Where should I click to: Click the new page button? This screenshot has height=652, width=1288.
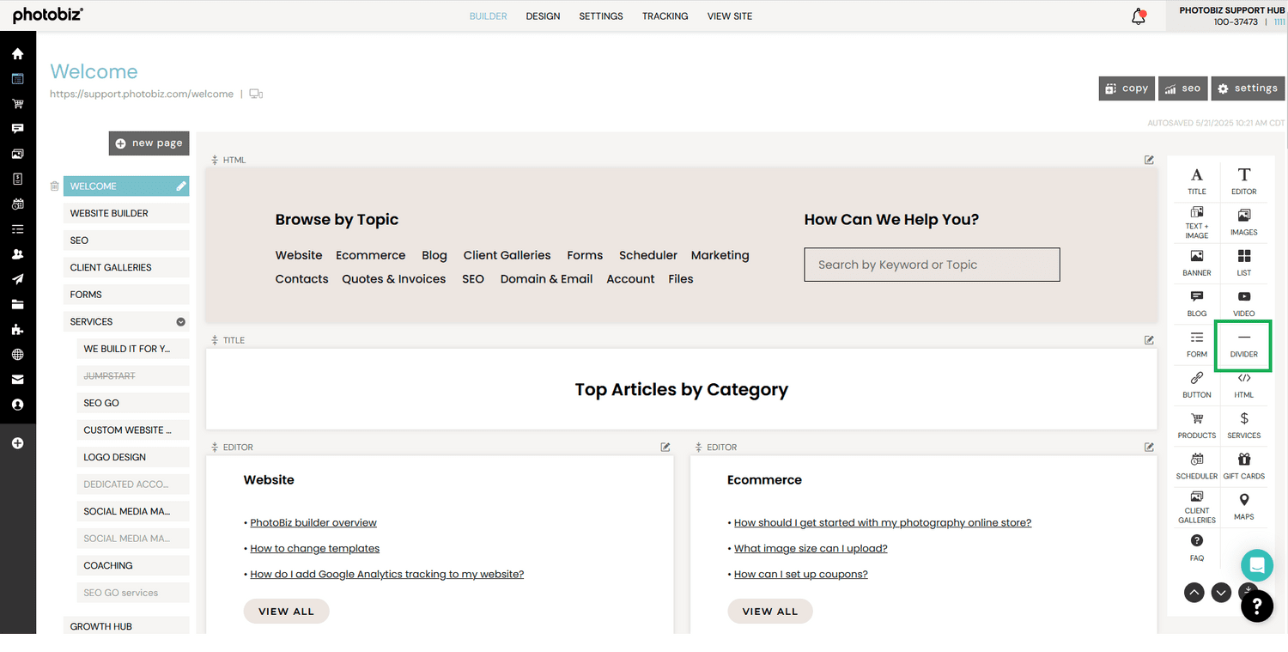[149, 143]
